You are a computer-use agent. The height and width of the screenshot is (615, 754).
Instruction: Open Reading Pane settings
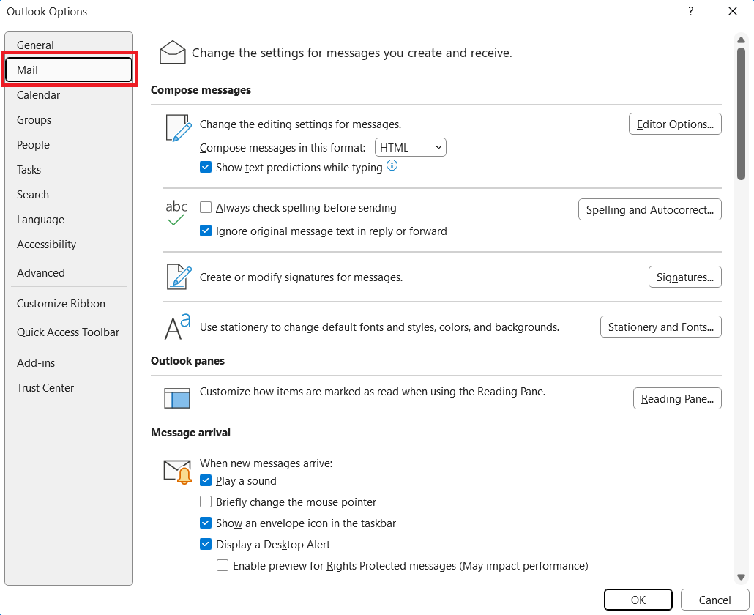677,398
